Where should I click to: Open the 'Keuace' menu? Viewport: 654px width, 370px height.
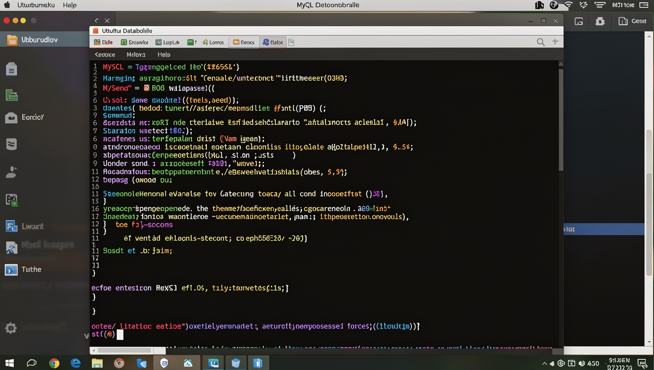pos(105,54)
